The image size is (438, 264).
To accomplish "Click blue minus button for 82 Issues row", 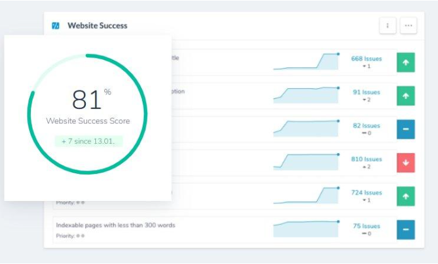I will point(406,129).
